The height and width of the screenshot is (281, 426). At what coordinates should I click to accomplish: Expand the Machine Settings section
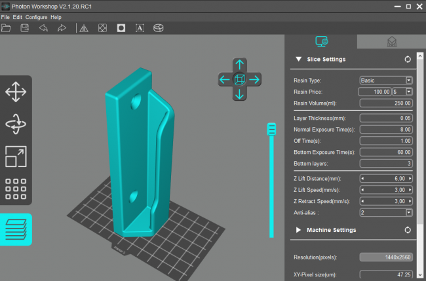coord(299,230)
